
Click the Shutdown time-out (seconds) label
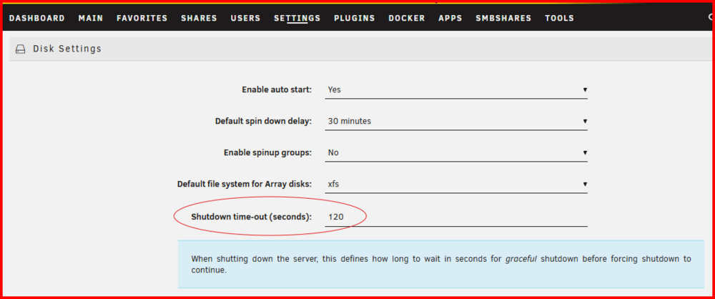[x=252, y=217]
